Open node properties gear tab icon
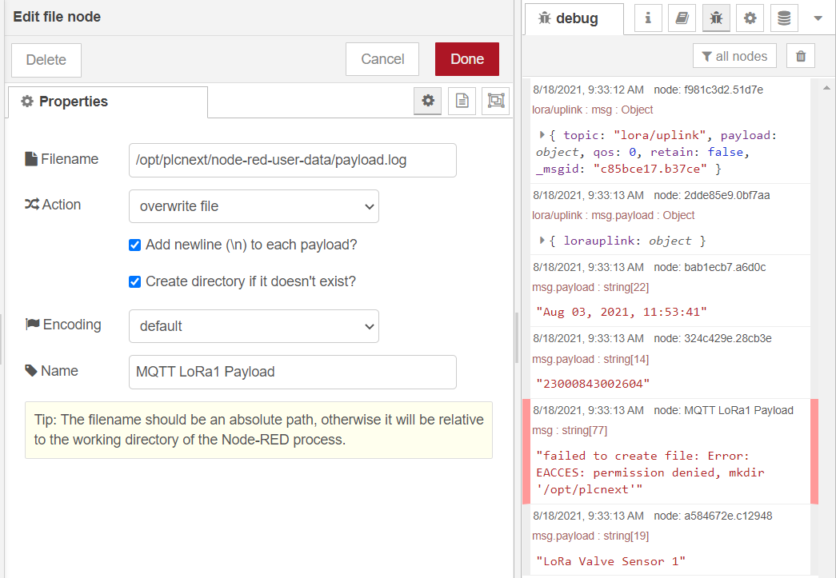Screen dimensions: 836x578 click(427, 101)
